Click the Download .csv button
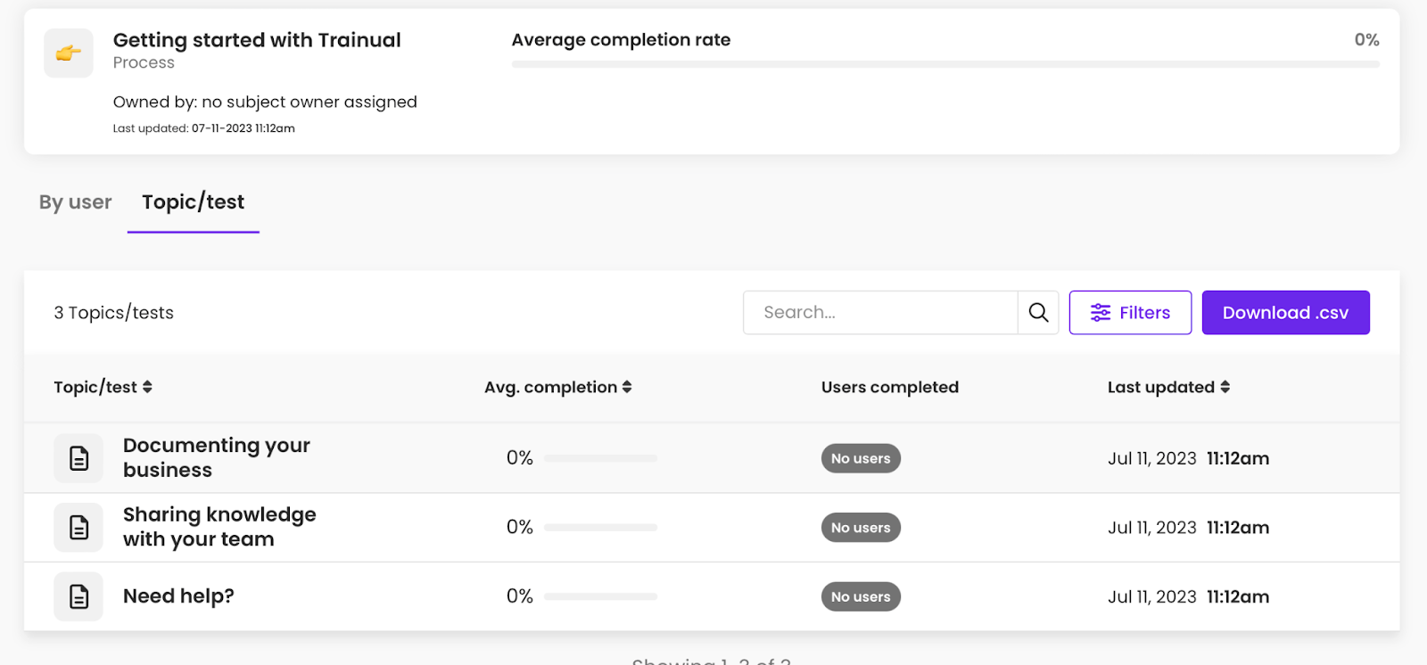Image resolution: width=1427 pixels, height=665 pixels. (1285, 313)
